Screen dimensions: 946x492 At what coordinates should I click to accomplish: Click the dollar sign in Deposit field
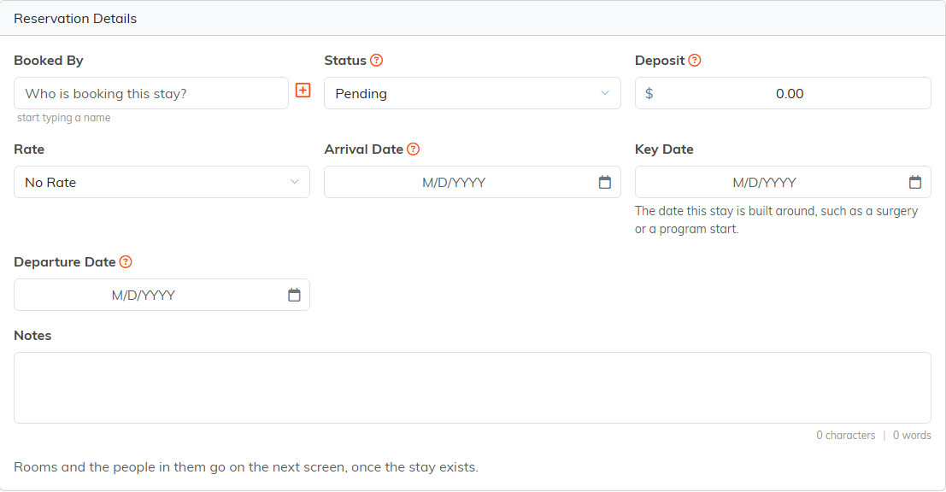click(649, 93)
